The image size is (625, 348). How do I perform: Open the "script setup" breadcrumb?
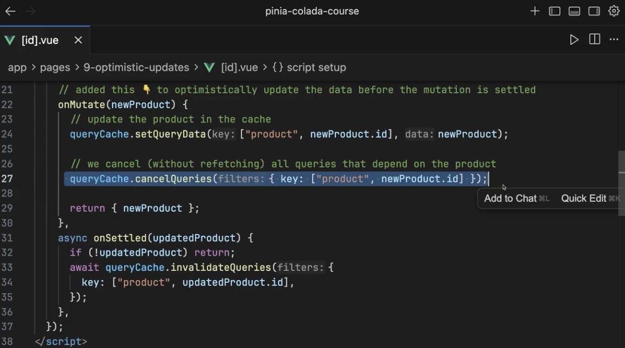(309, 67)
